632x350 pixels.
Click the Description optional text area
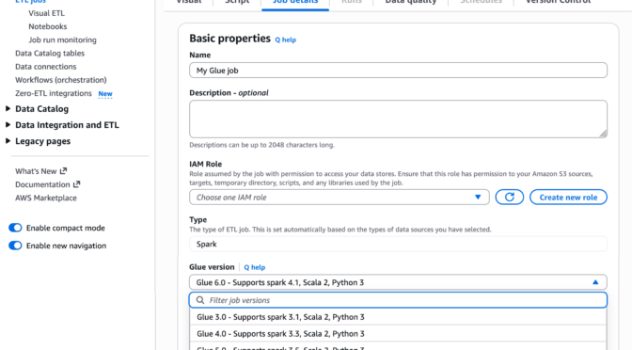click(398, 119)
